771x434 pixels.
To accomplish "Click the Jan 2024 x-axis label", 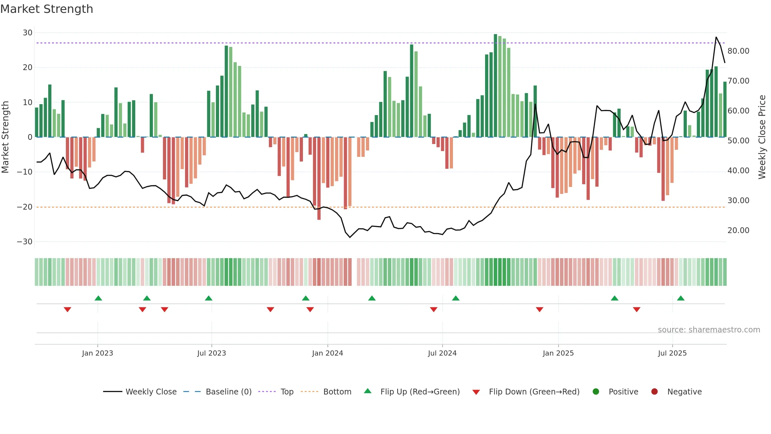I will (328, 353).
